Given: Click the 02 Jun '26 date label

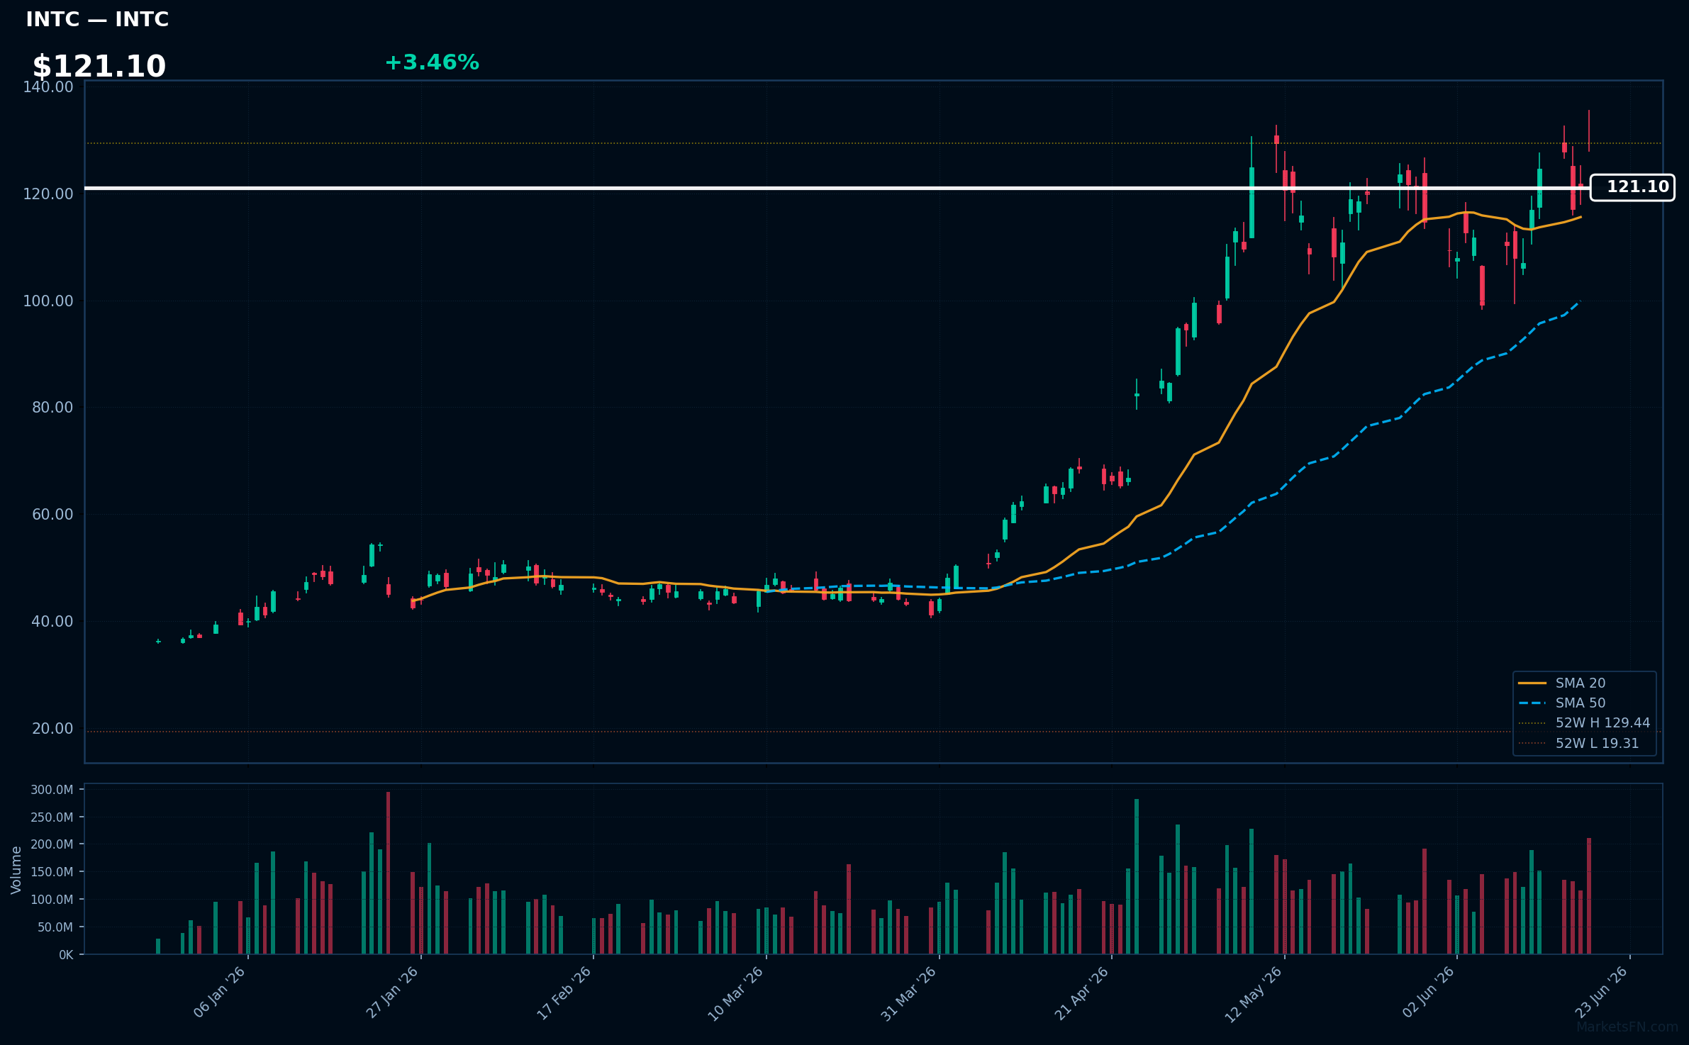Looking at the screenshot, I should point(1429,993).
